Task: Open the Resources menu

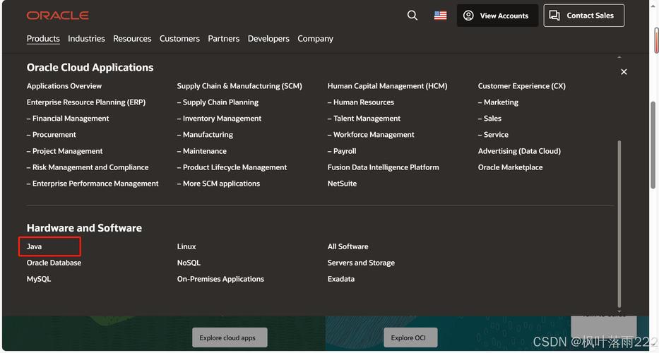Action: point(132,39)
